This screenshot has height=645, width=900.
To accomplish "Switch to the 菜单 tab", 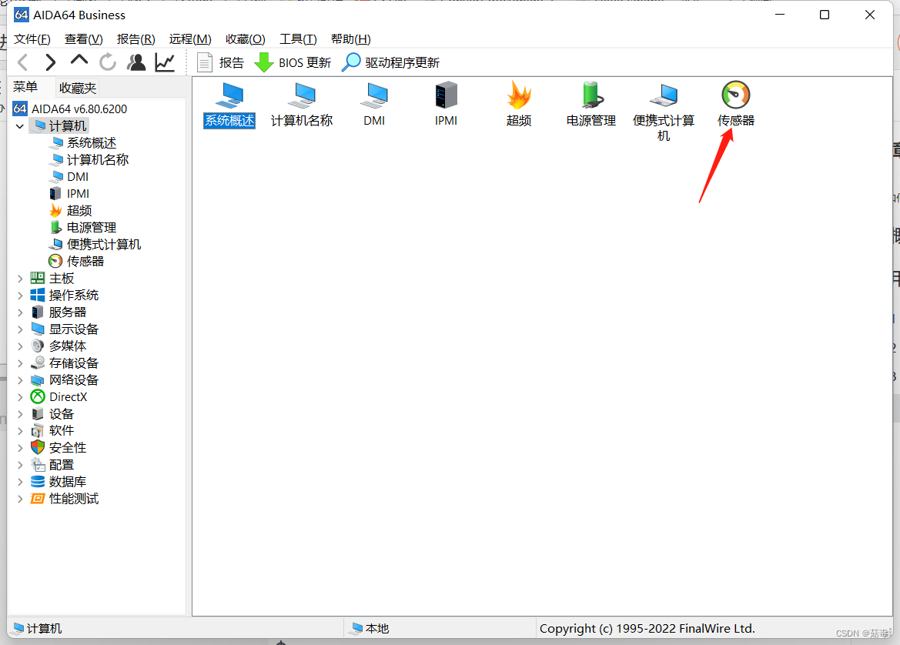I will pos(25,87).
